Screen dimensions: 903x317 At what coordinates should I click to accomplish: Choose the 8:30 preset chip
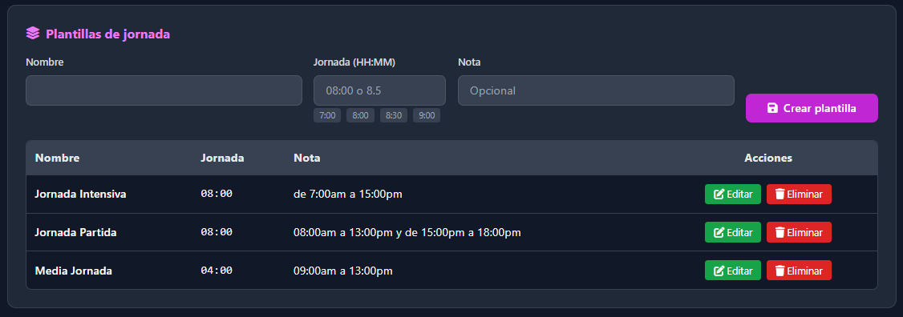394,115
